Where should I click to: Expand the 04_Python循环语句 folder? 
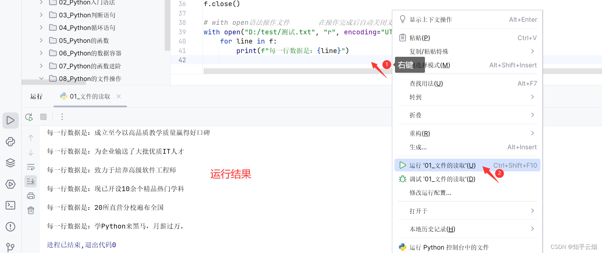[41, 28]
